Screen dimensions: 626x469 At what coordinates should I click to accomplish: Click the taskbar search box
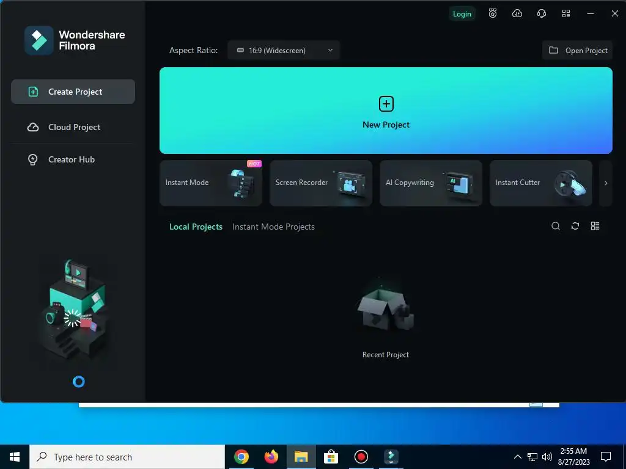[127, 457]
